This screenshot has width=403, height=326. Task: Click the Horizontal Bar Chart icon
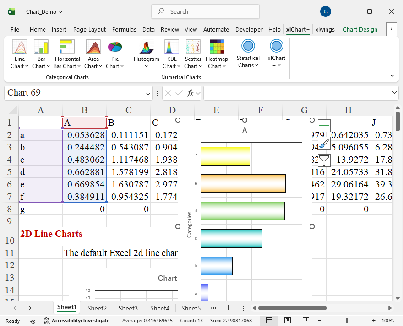click(x=67, y=47)
